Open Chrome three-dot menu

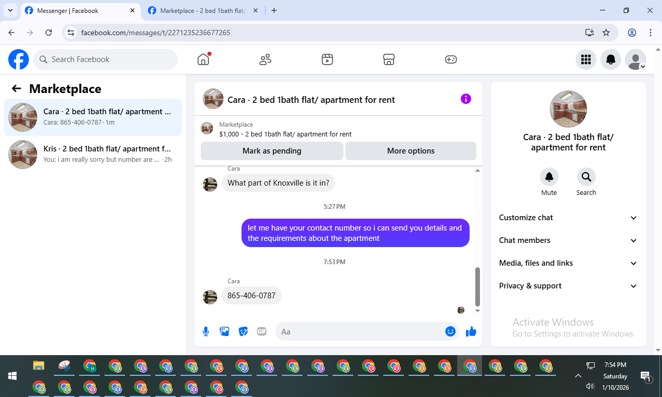[651, 33]
